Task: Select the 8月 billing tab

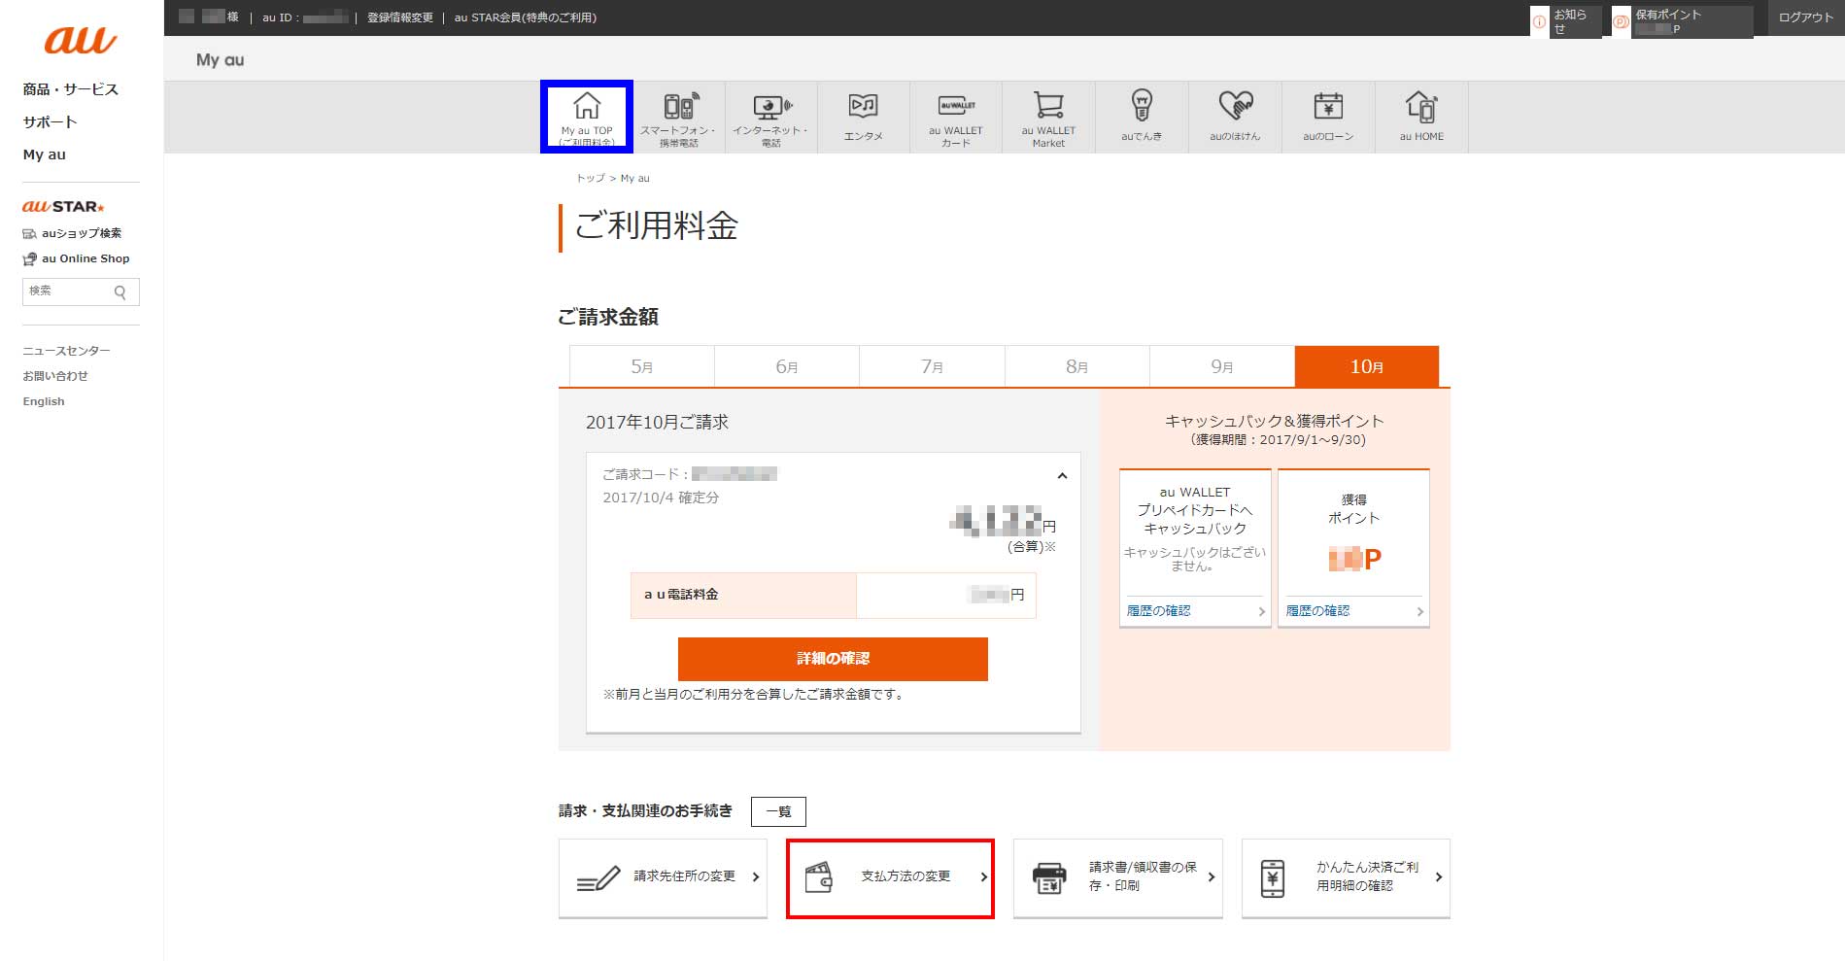Action: pyautogui.click(x=1076, y=366)
